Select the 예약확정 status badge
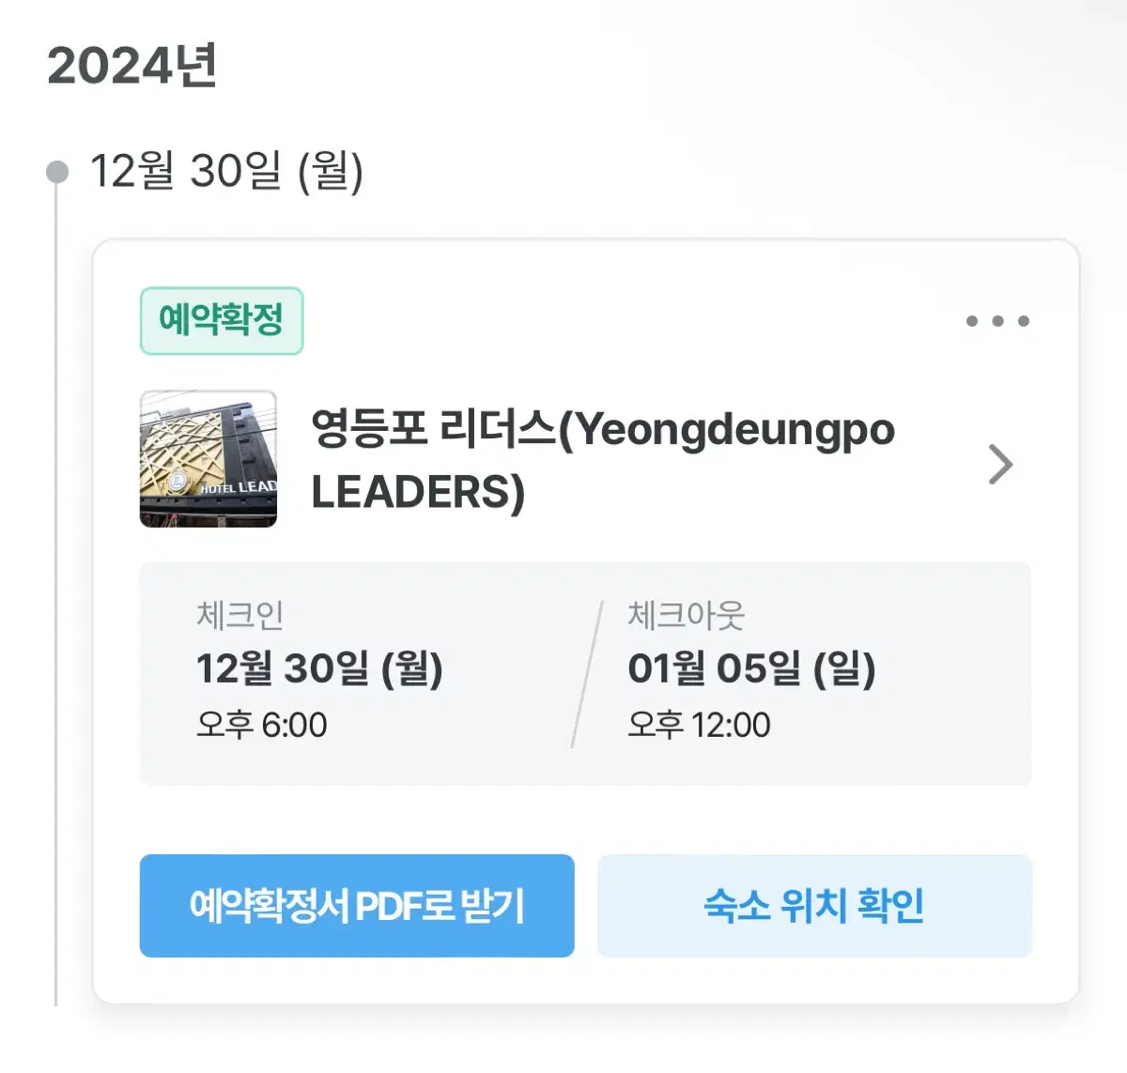Viewport: 1127px width, 1073px height. coord(222,320)
